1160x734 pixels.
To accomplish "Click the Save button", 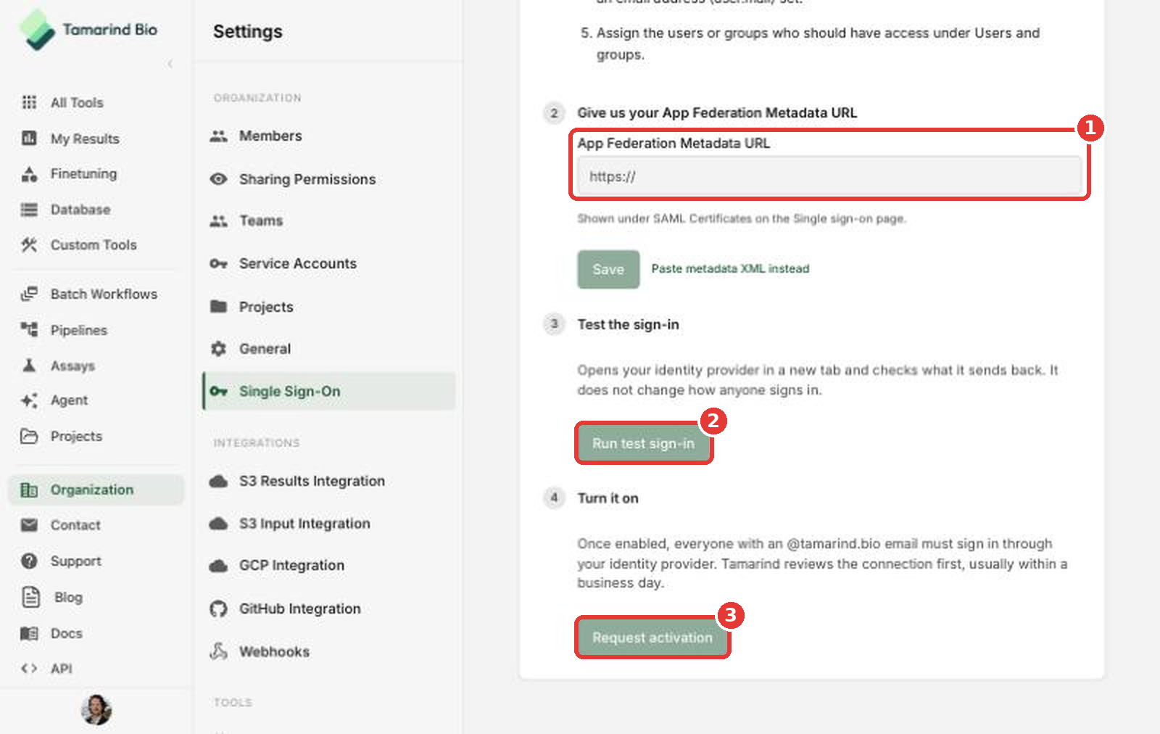I will pyautogui.click(x=608, y=269).
